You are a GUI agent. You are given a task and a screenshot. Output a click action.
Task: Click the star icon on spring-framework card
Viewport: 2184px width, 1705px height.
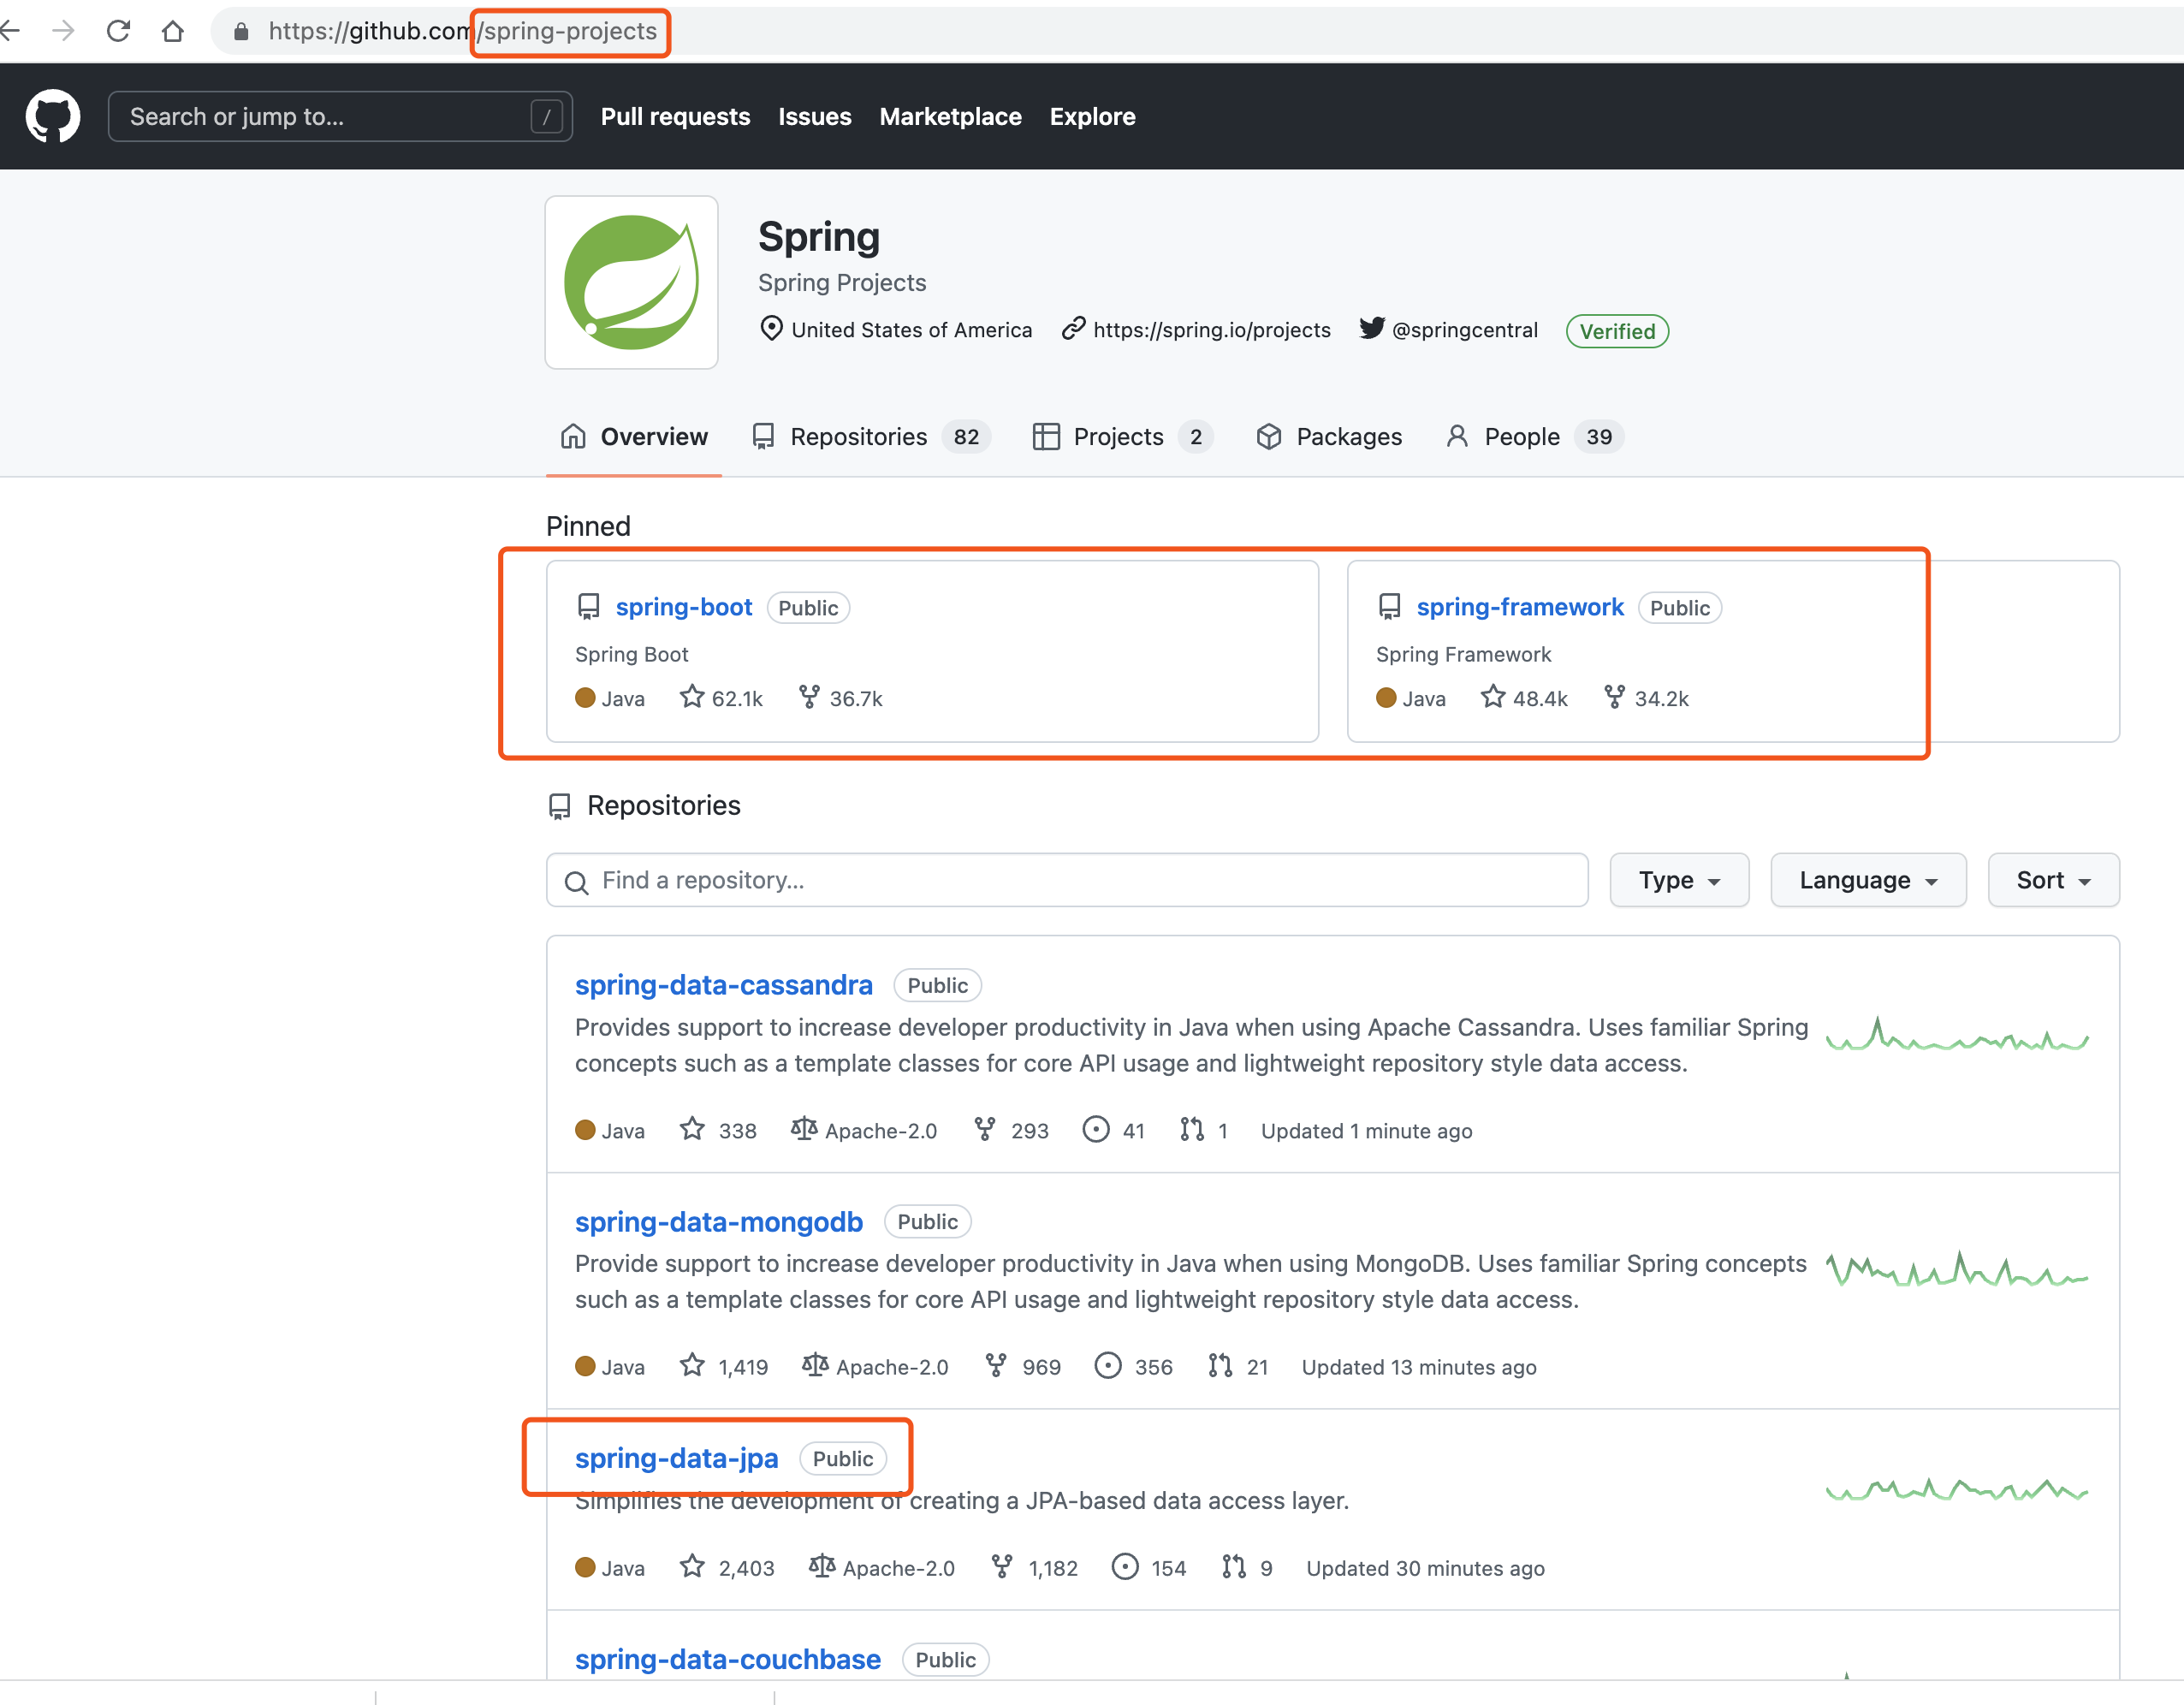click(x=1493, y=696)
